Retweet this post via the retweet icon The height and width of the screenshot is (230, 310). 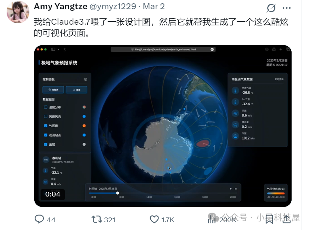[x=97, y=219]
